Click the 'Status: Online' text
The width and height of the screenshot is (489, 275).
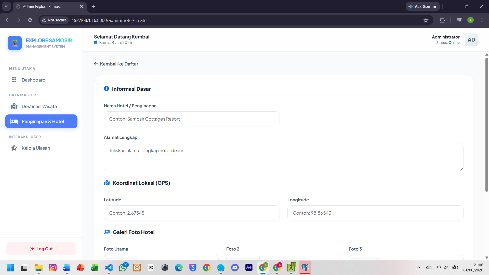click(448, 43)
